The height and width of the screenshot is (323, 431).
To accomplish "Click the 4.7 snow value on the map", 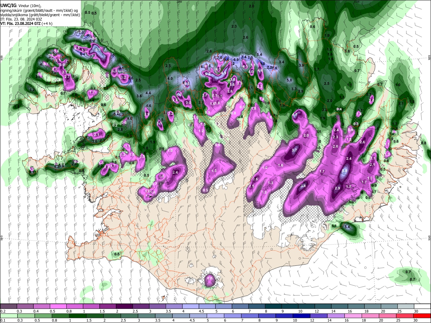I will point(295,115).
